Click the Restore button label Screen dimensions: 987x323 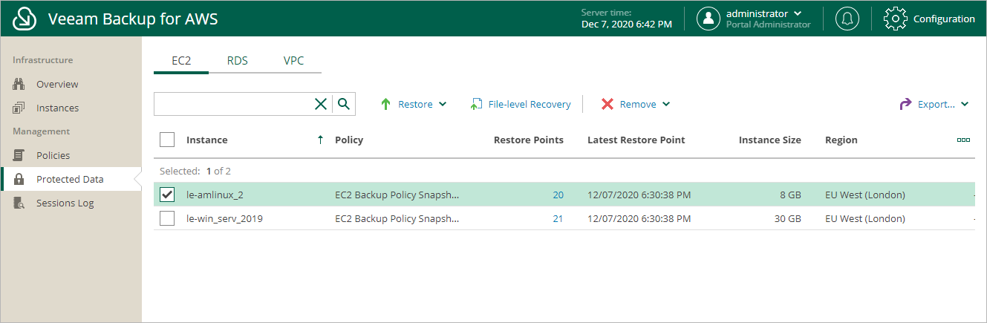pos(415,105)
